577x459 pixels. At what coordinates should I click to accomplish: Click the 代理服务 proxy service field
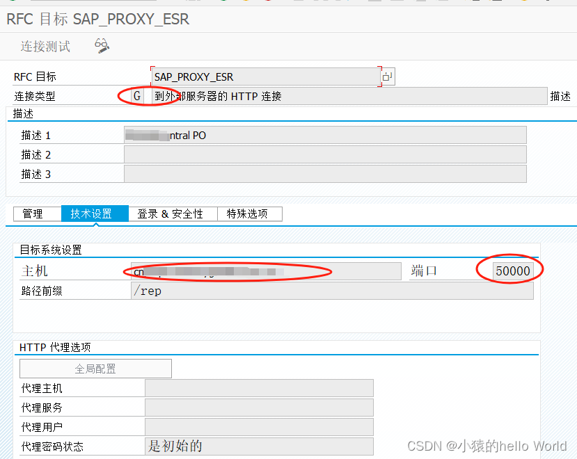(258, 408)
